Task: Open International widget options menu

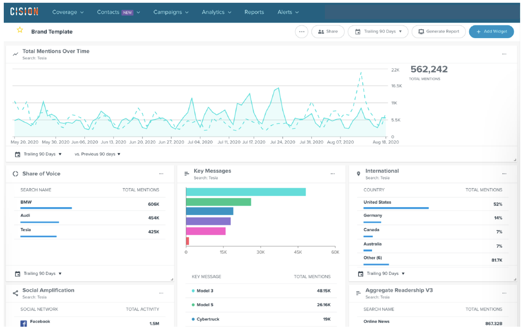Action: 504,174
